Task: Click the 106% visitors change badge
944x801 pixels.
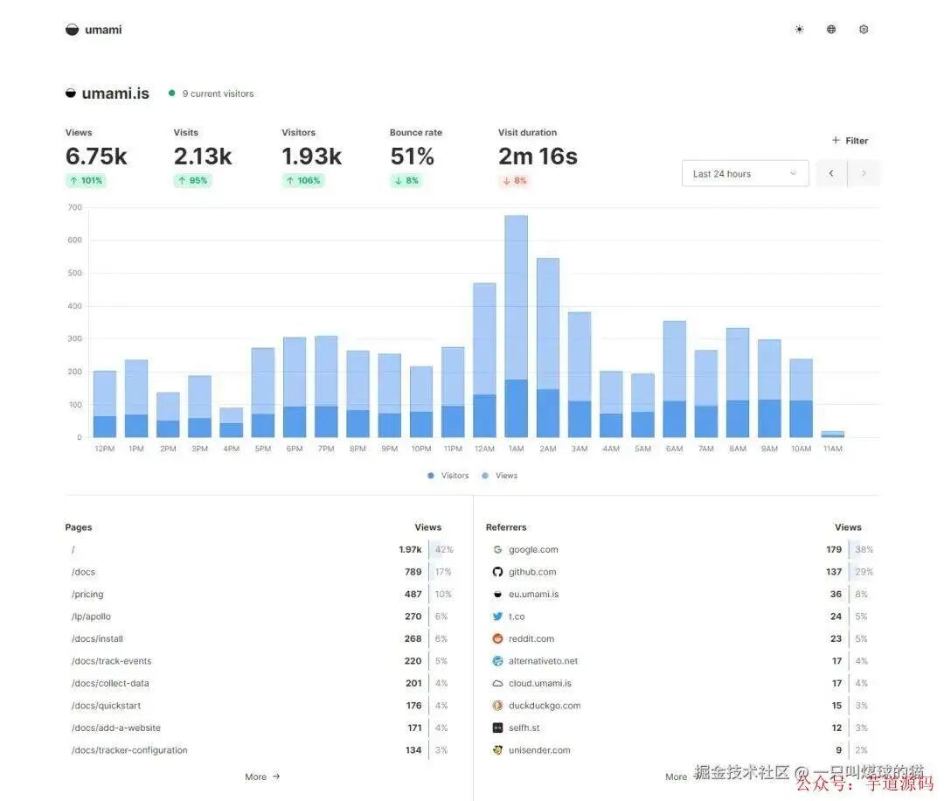Action: [x=302, y=181]
